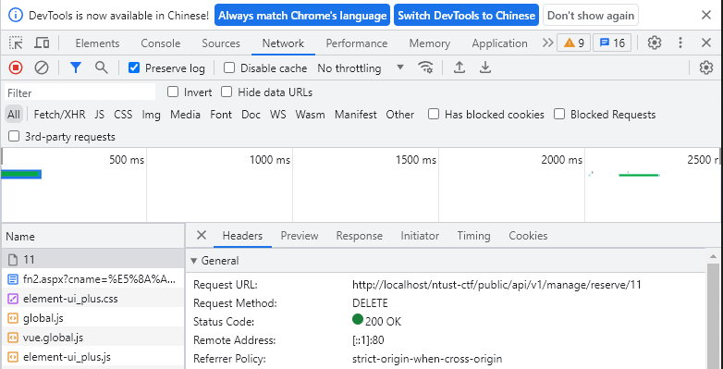Switch to the Console tab

coord(161,43)
